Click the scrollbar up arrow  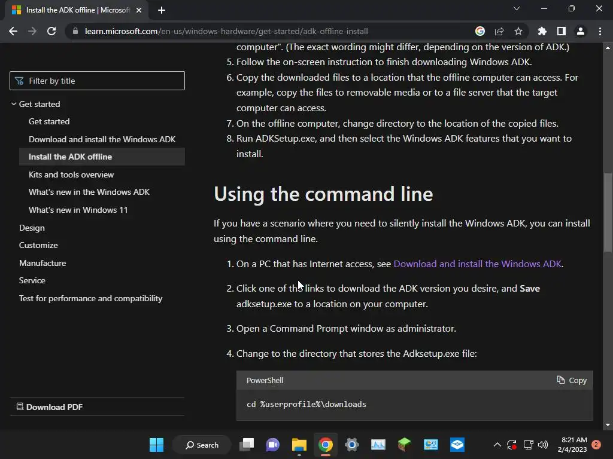point(608,48)
